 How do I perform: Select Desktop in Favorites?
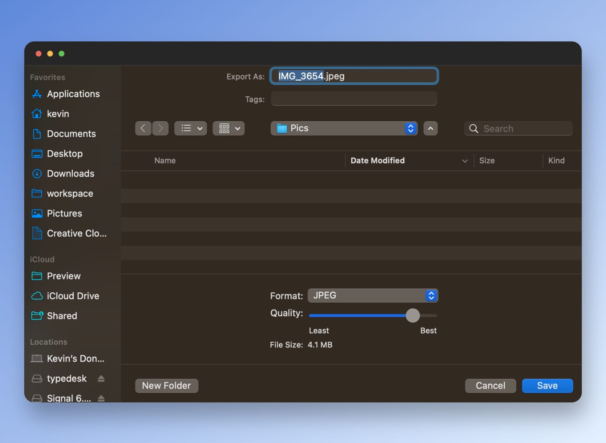(x=57, y=154)
